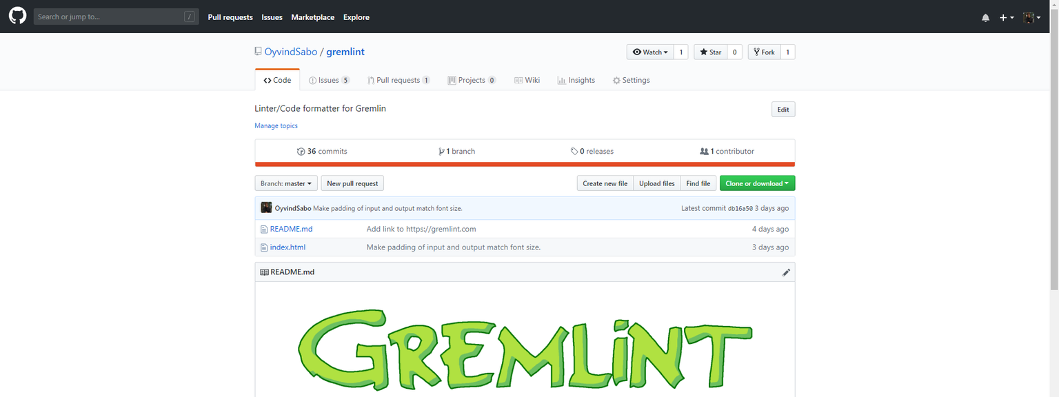Open the Wiki tab
Image resolution: width=1059 pixels, height=397 pixels.
click(527, 80)
